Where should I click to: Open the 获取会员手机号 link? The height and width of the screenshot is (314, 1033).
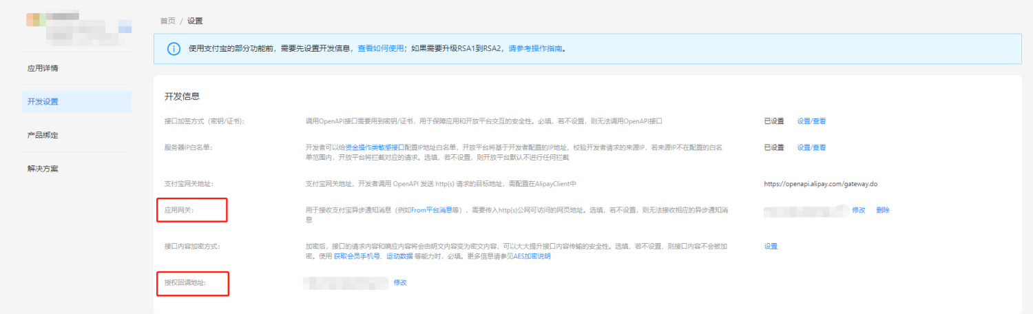click(356, 256)
